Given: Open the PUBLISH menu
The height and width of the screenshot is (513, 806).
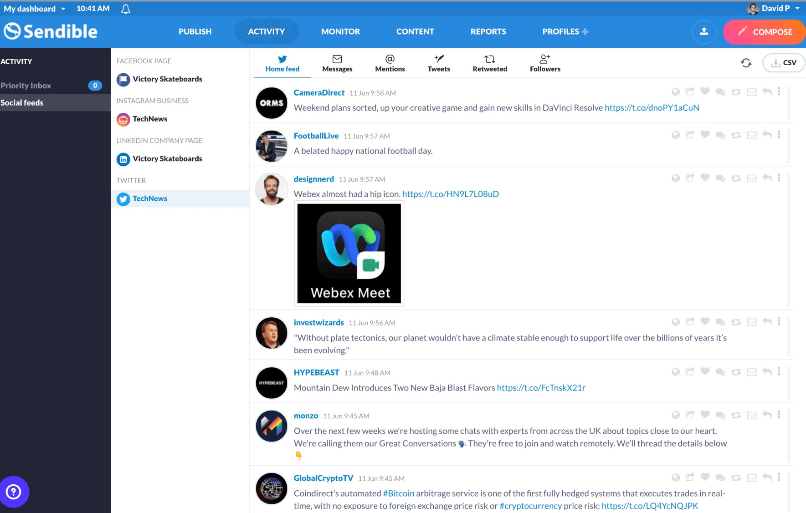Looking at the screenshot, I should tap(195, 31).
